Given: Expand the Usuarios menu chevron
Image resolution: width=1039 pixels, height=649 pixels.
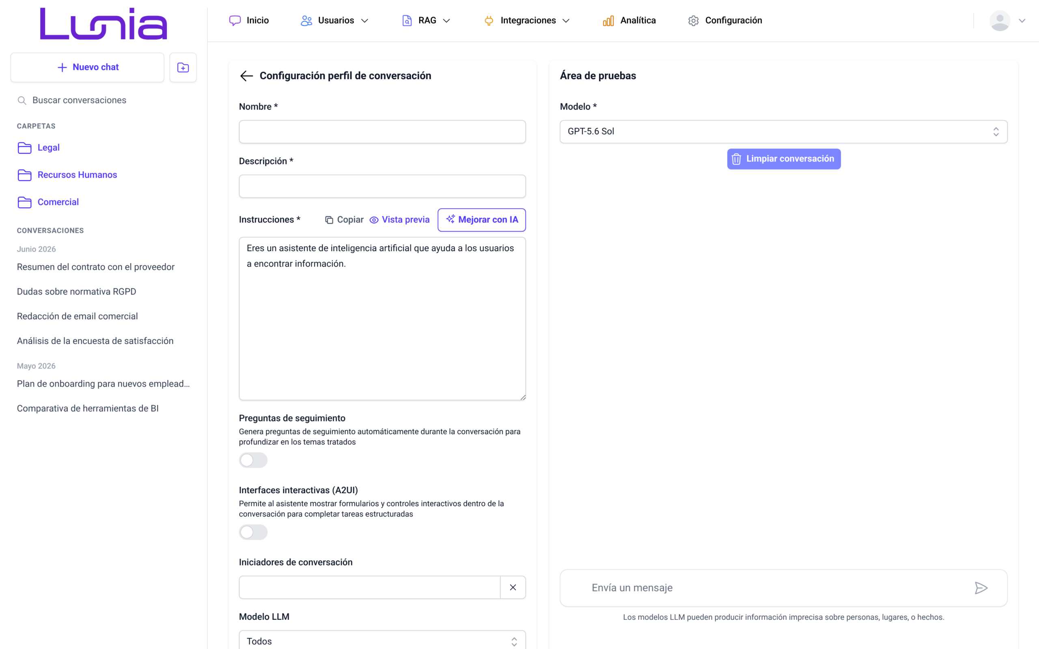Looking at the screenshot, I should (x=365, y=21).
